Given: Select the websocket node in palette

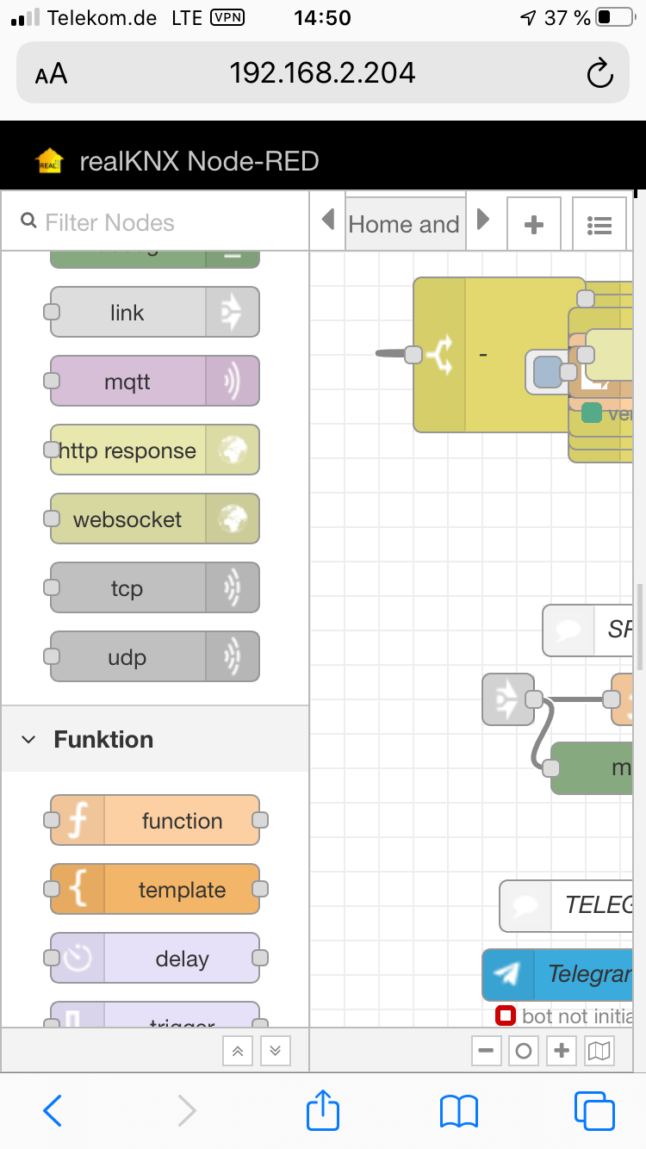Looking at the screenshot, I should coord(155,519).
